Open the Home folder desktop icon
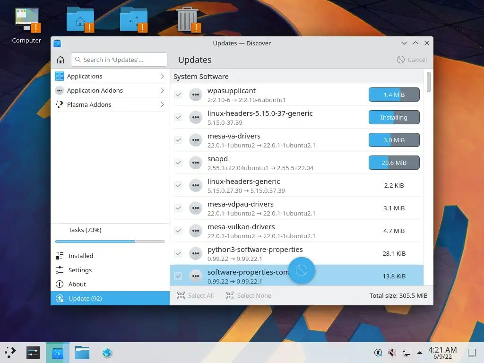The width and height of the screenshot is (484, 363). pyautogui.click(x=80, y=20)
